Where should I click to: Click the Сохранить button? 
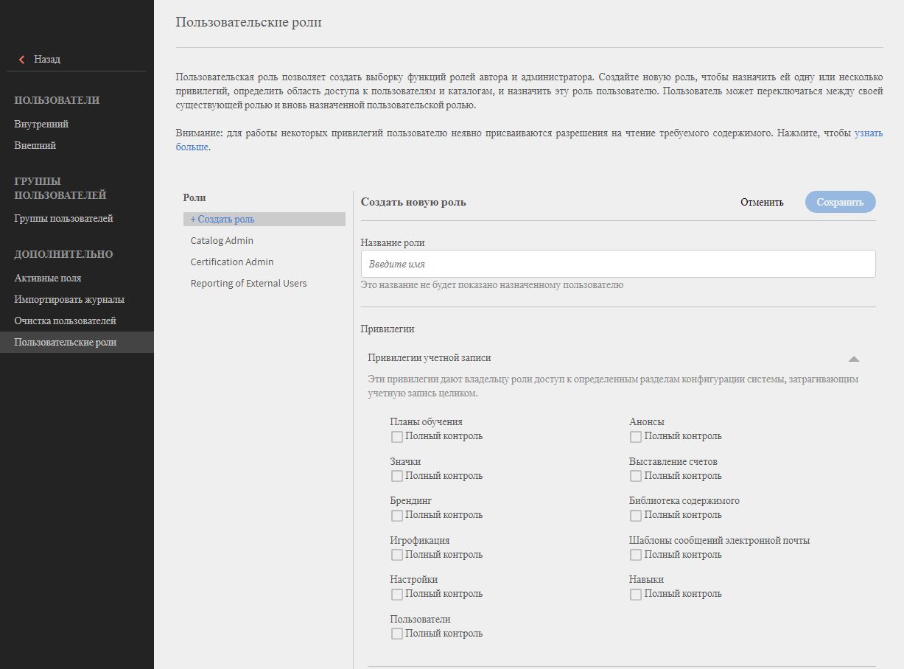tap(840, 202)
